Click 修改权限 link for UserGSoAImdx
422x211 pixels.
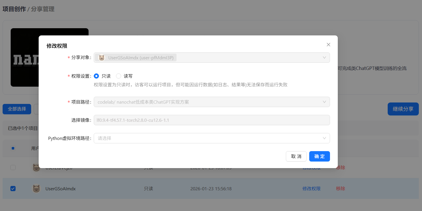(x=311, y=189)
